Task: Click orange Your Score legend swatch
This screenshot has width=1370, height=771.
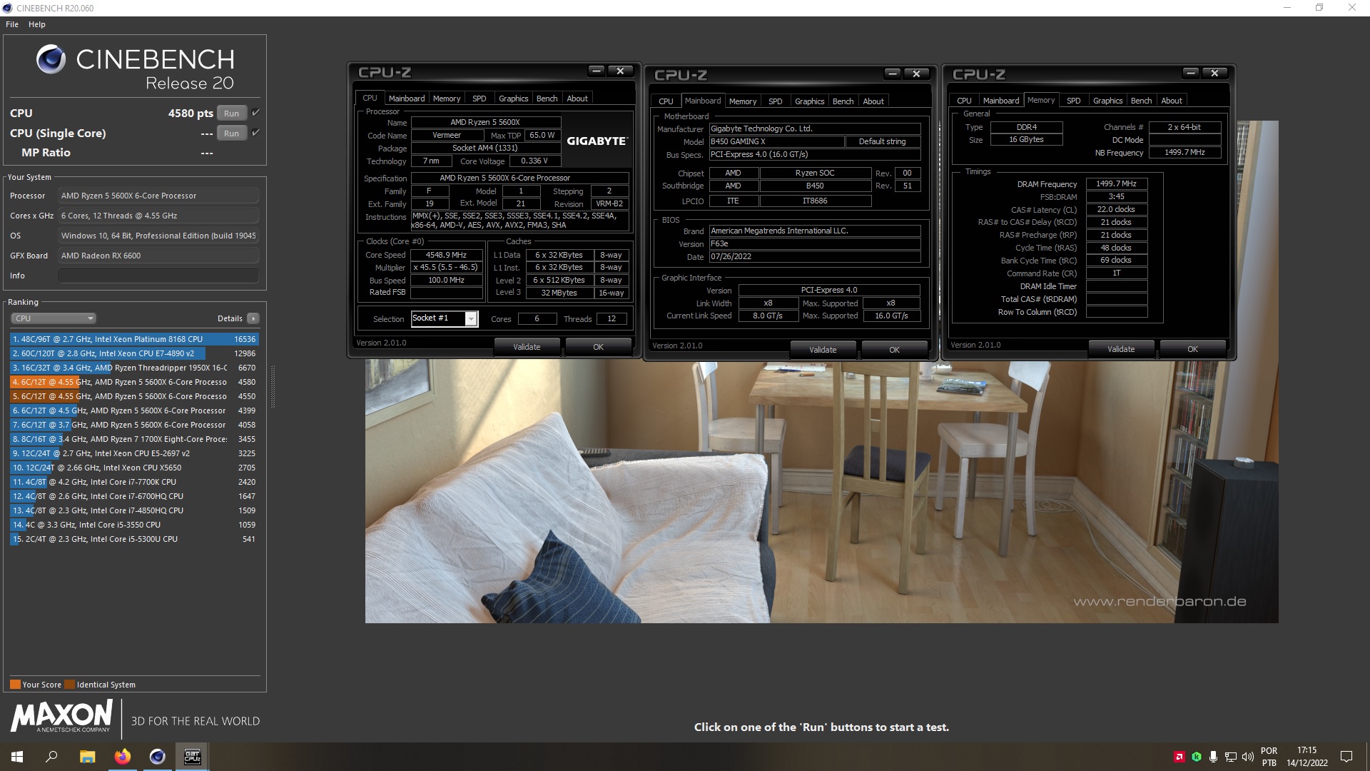Action: click(15, 685)
